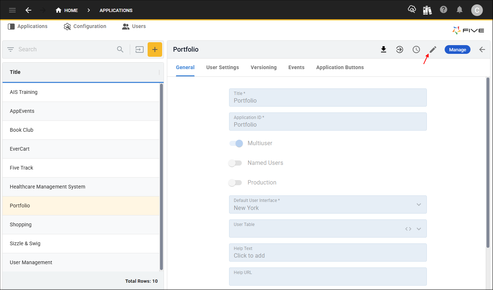Open the Application Buttons tab
This screenshot has height=290, width=493.
coord(340,67)
